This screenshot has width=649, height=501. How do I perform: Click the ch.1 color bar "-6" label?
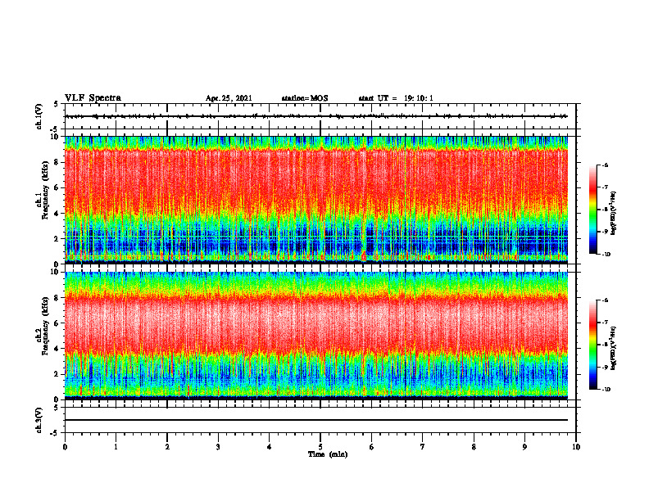point(605,165)
